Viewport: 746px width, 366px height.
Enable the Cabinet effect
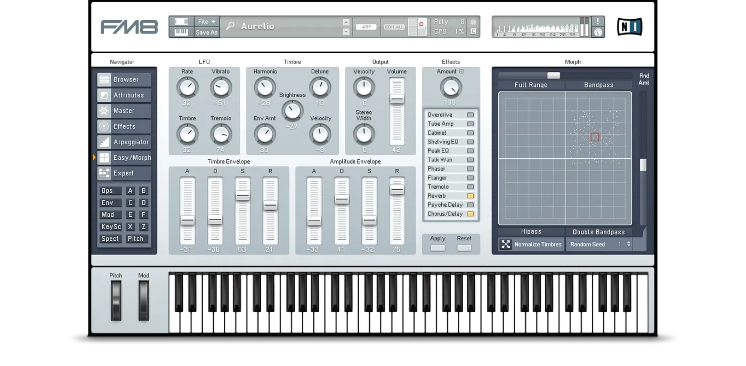tap(470, 133)
